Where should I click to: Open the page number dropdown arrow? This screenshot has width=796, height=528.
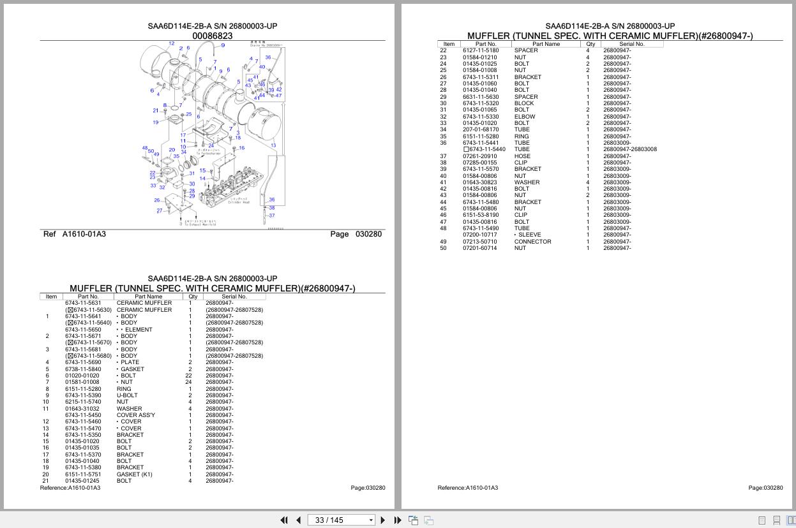pos(371,520)
